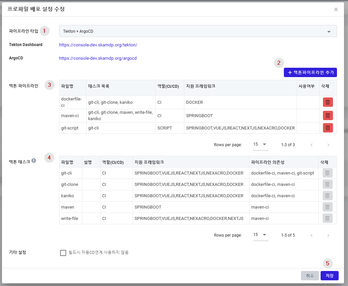Click the '1-3 of 3' pagination text
The width and height of the screenshot is (348, 286).
click(288, 145)
